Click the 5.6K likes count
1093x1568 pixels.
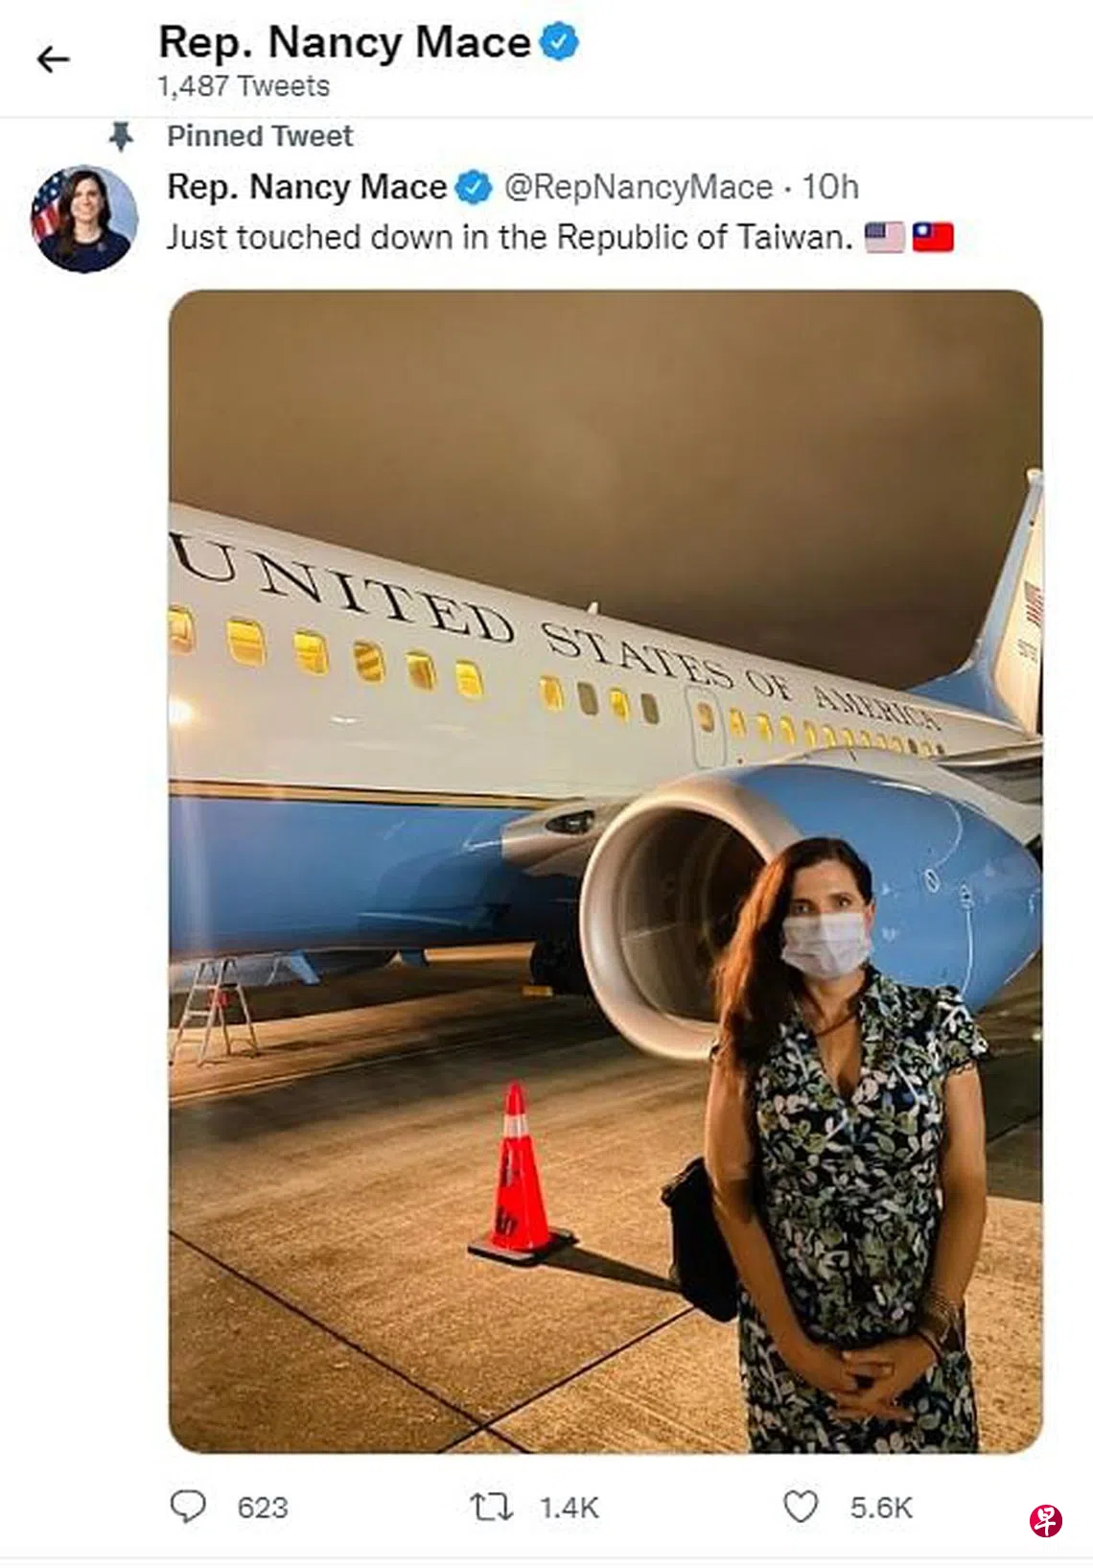pos(881,1508)
